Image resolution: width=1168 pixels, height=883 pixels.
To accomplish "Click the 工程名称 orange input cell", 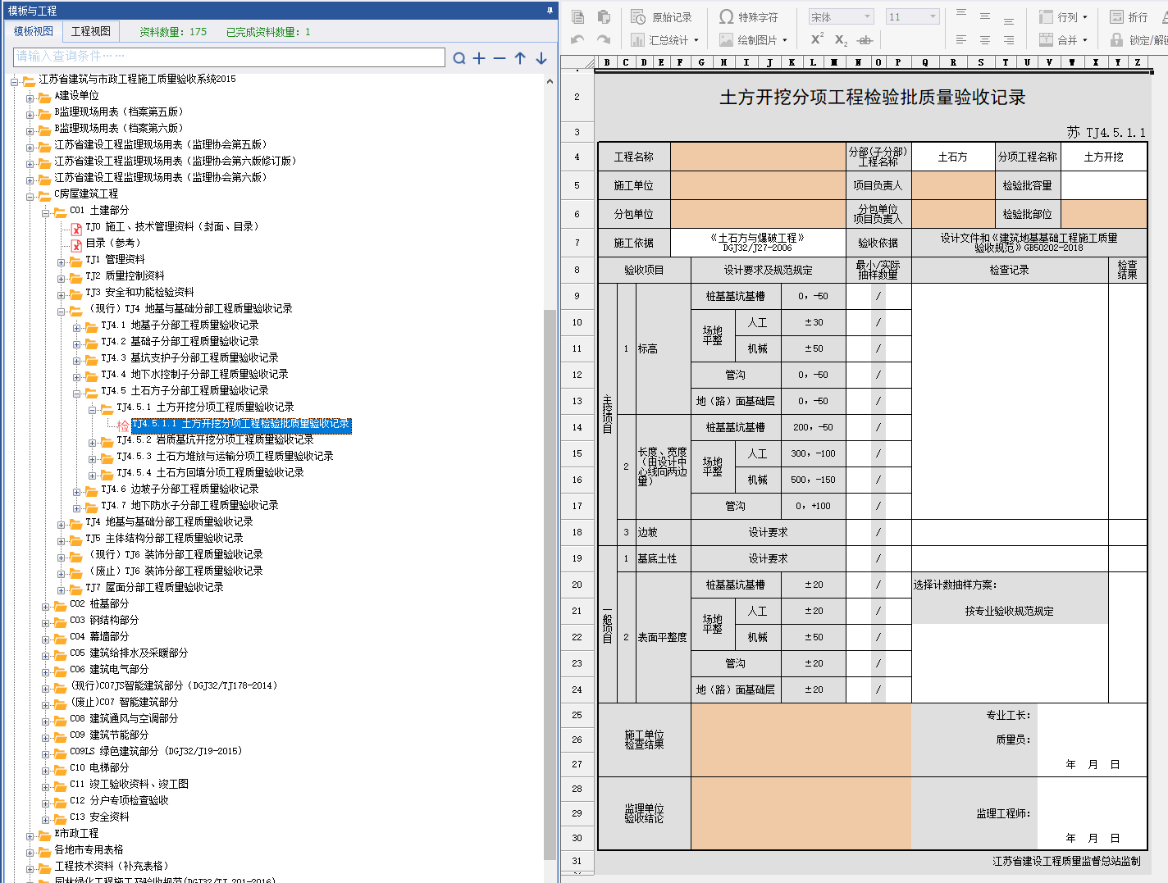I will click(758, 157).
